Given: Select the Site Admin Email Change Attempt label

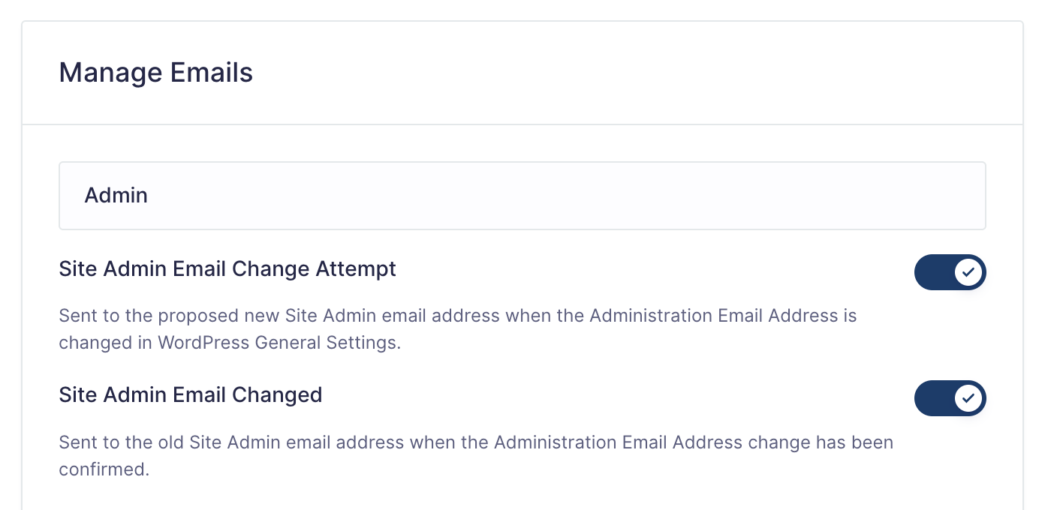Looking at the screenshot, I should point(227,268).
